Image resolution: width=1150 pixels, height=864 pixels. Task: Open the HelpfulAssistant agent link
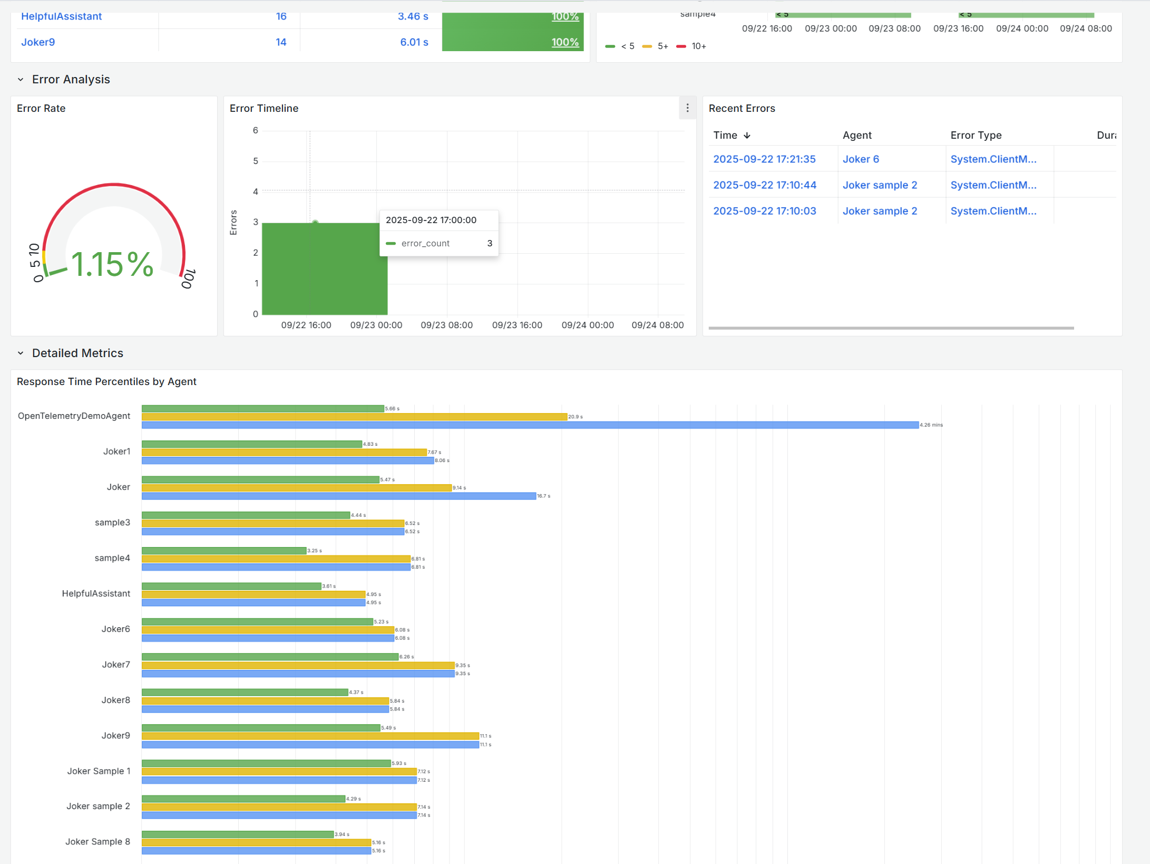click(61, 16)
